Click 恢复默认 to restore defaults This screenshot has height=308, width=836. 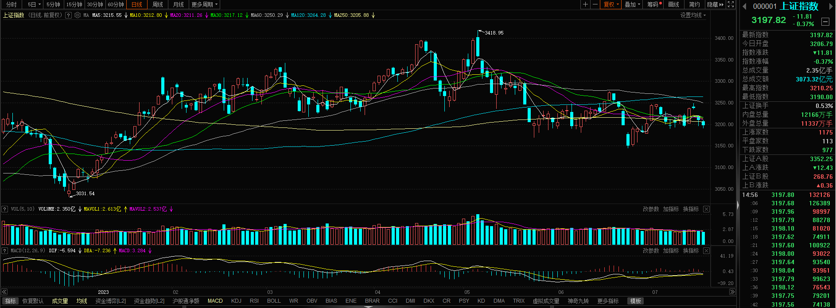point(33,301)
